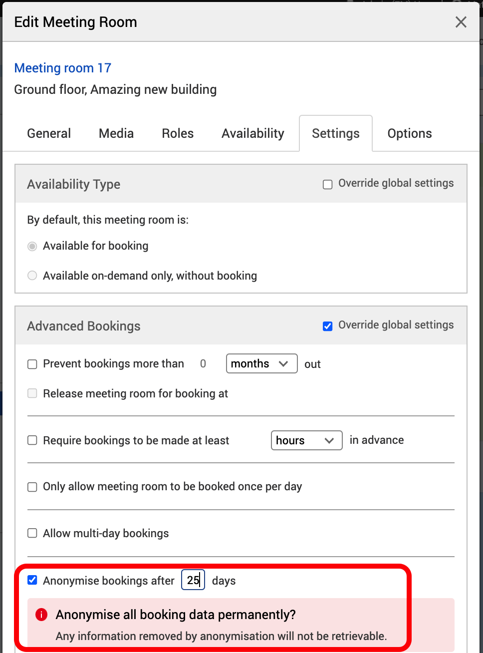This screenshot has width=483, height=653.
Task: Go to the Roles tab
Action: click(x=178, y=133)
